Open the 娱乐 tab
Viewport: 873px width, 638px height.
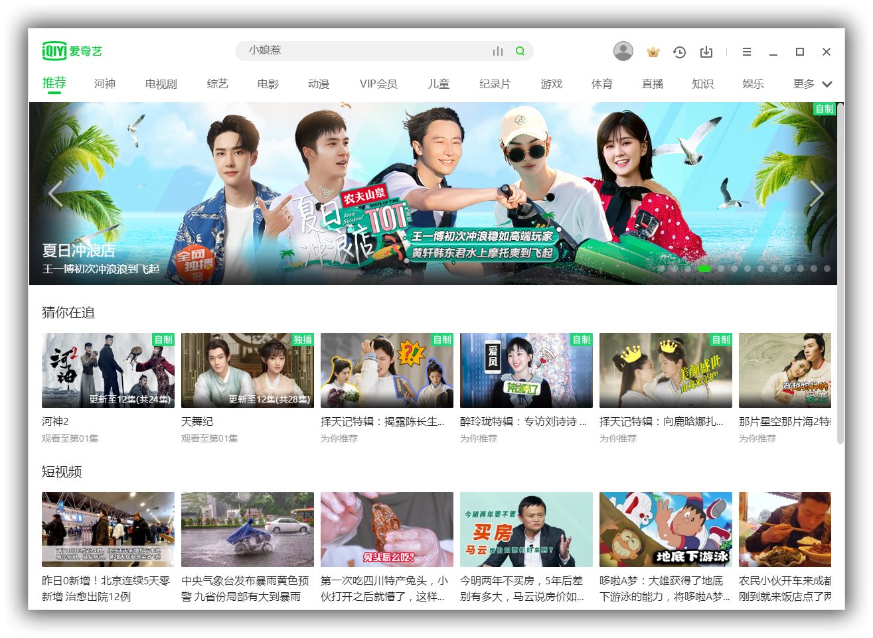click(x=754, y=84)
